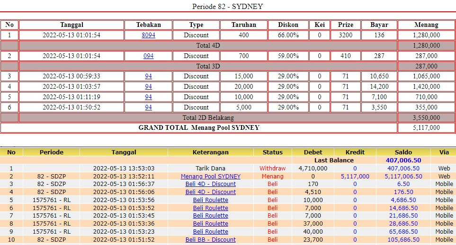Viewport: 456px width, 245px height.
Task: Select GRAND TOTAL Menang Pool SYDNEY text
Action: coord(199,127)
